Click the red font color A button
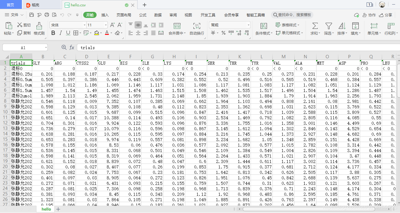The width and height of the screenshot is (400, 213). pyautogui.click(x=107, y=33)
